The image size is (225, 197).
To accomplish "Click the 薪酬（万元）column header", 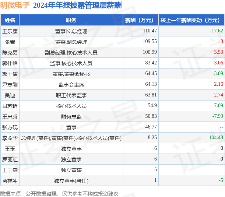I will [141, 20].
